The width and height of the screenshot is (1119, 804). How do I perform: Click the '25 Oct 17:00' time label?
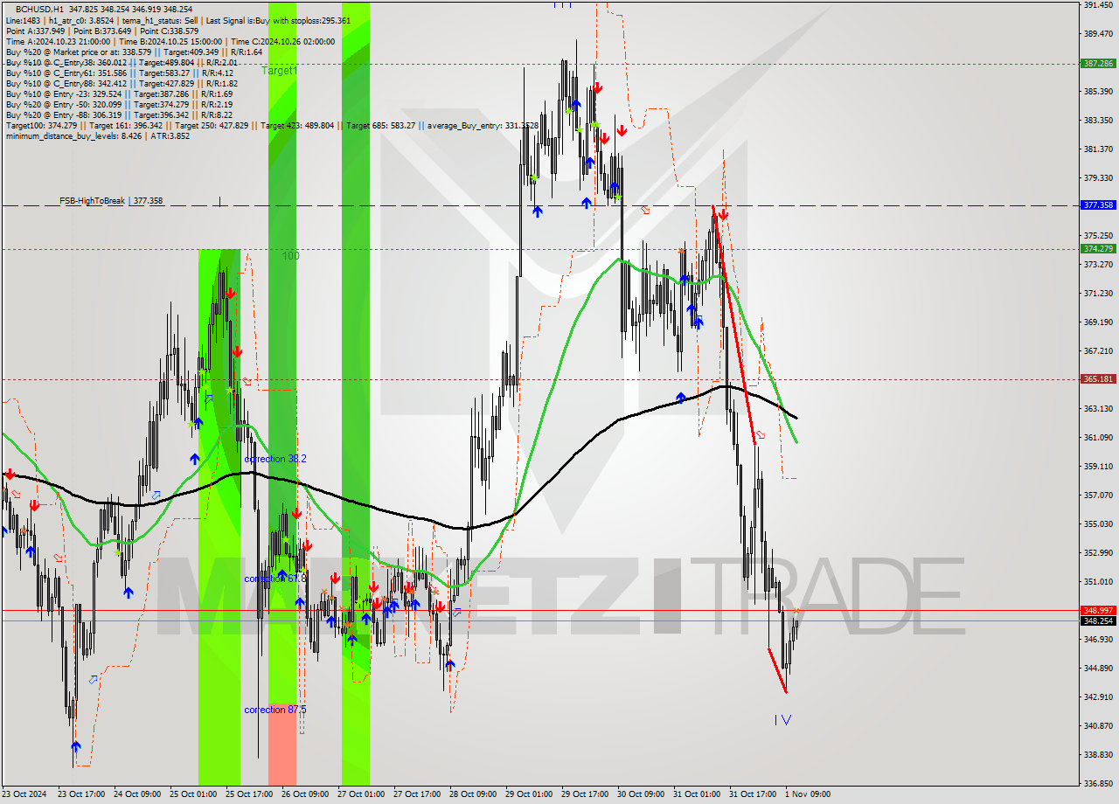[x=249, y=794]
